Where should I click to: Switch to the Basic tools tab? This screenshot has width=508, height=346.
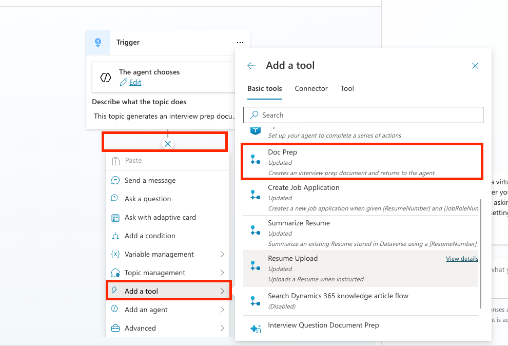265,88
